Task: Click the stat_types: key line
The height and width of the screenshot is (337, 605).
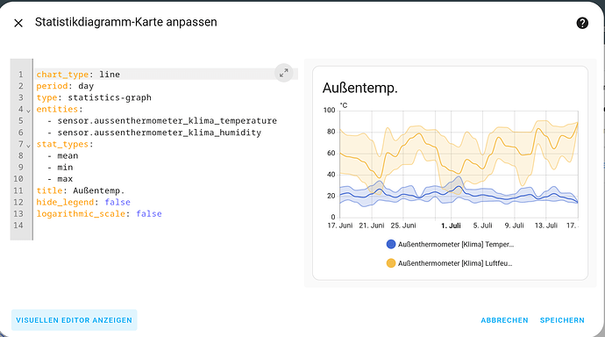Action: pos(65,144)
